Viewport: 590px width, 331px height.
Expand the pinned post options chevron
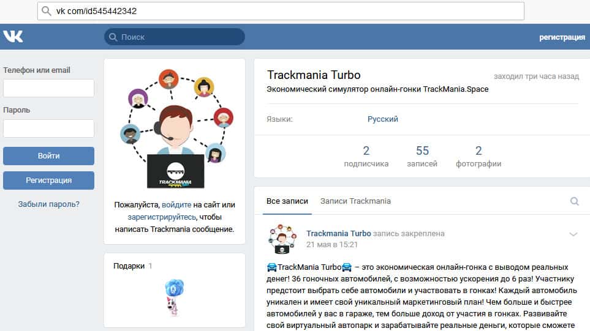click(x=573, y=234)
